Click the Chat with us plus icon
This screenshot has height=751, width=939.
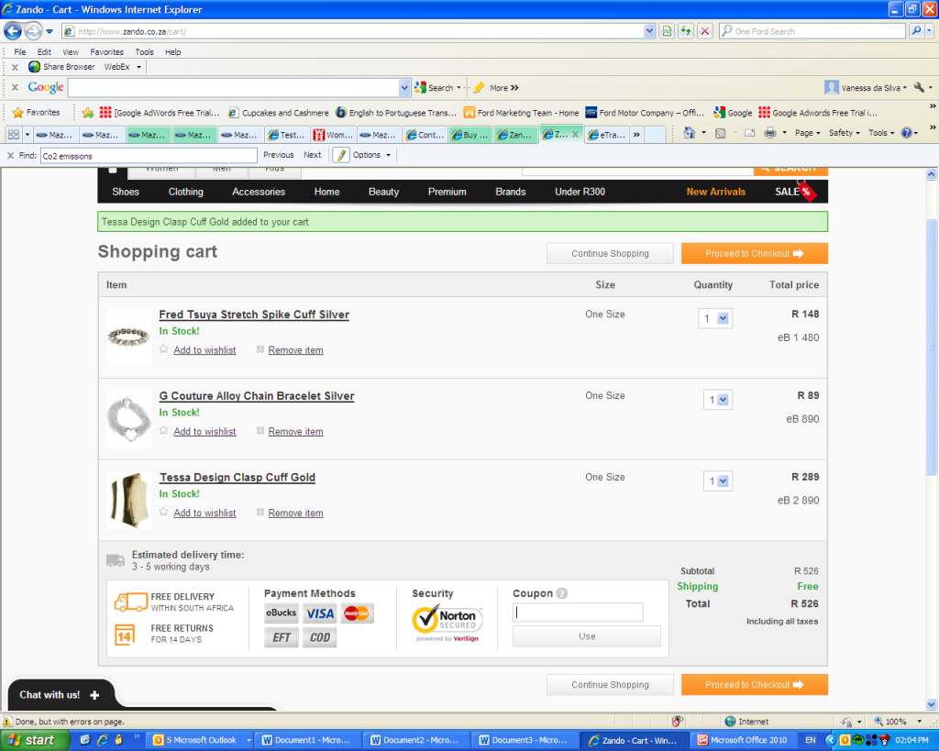tap(94, 695)
